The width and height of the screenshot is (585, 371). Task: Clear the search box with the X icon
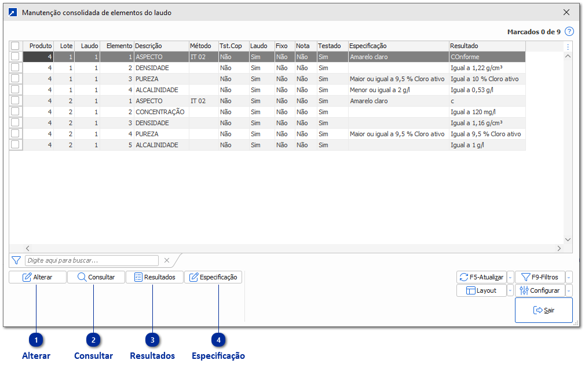[167, 260]
